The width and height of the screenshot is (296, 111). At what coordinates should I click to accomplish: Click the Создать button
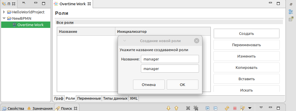pyautogui.click(x=246, y=34)
